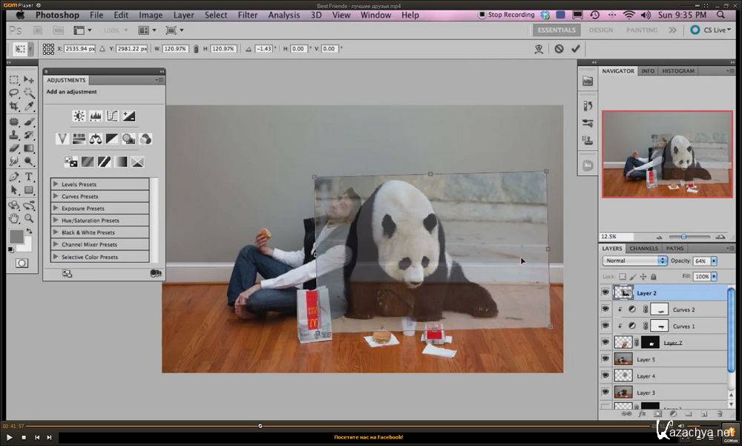Expand Hue/Saturation Presets
Screen dimensions: 742x446
56,220
